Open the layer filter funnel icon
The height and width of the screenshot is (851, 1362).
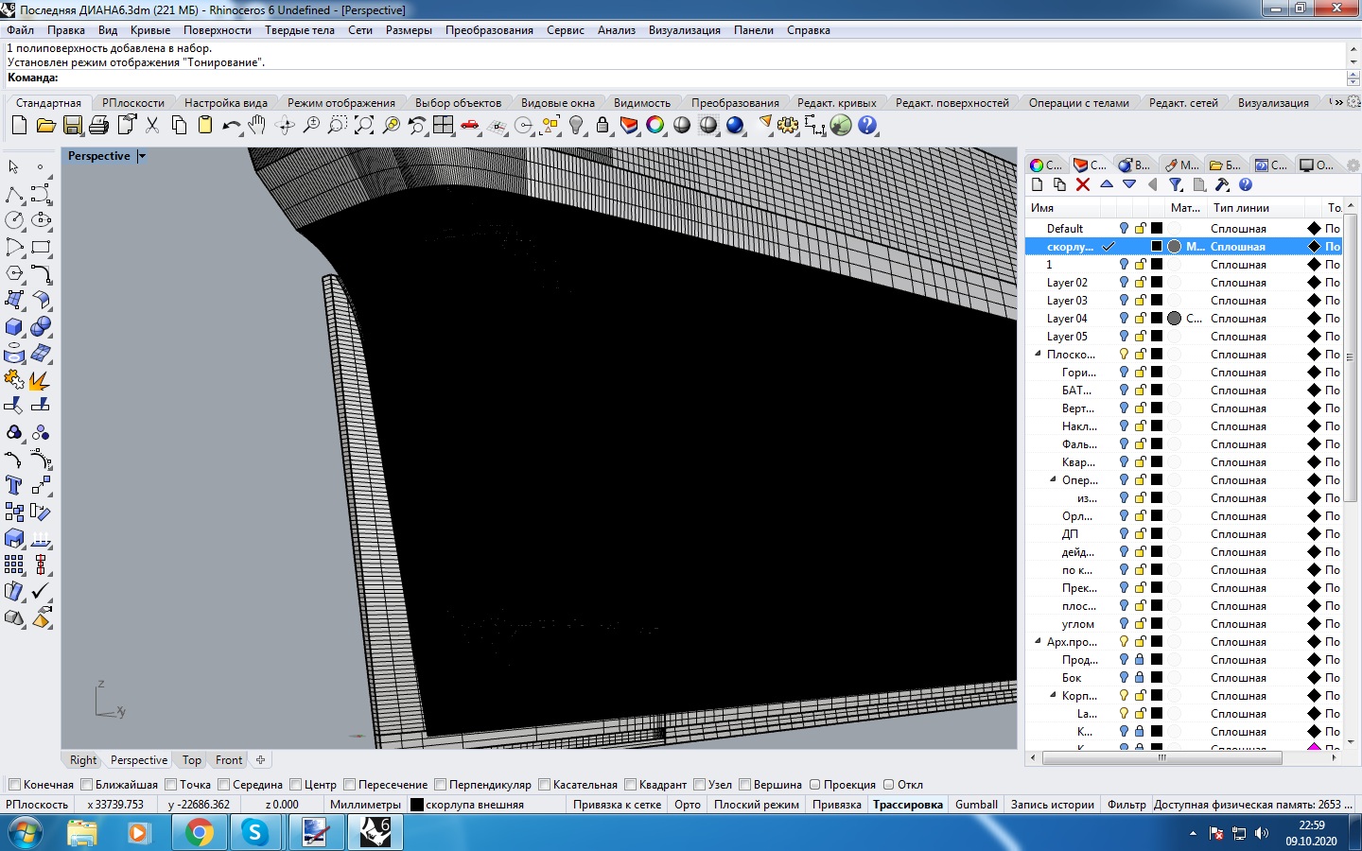click(1176, 184)
